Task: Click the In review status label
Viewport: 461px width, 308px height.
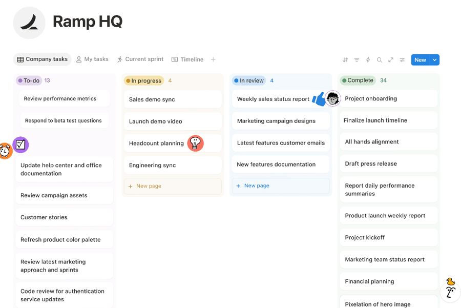Action: click(x=249, y=80)
